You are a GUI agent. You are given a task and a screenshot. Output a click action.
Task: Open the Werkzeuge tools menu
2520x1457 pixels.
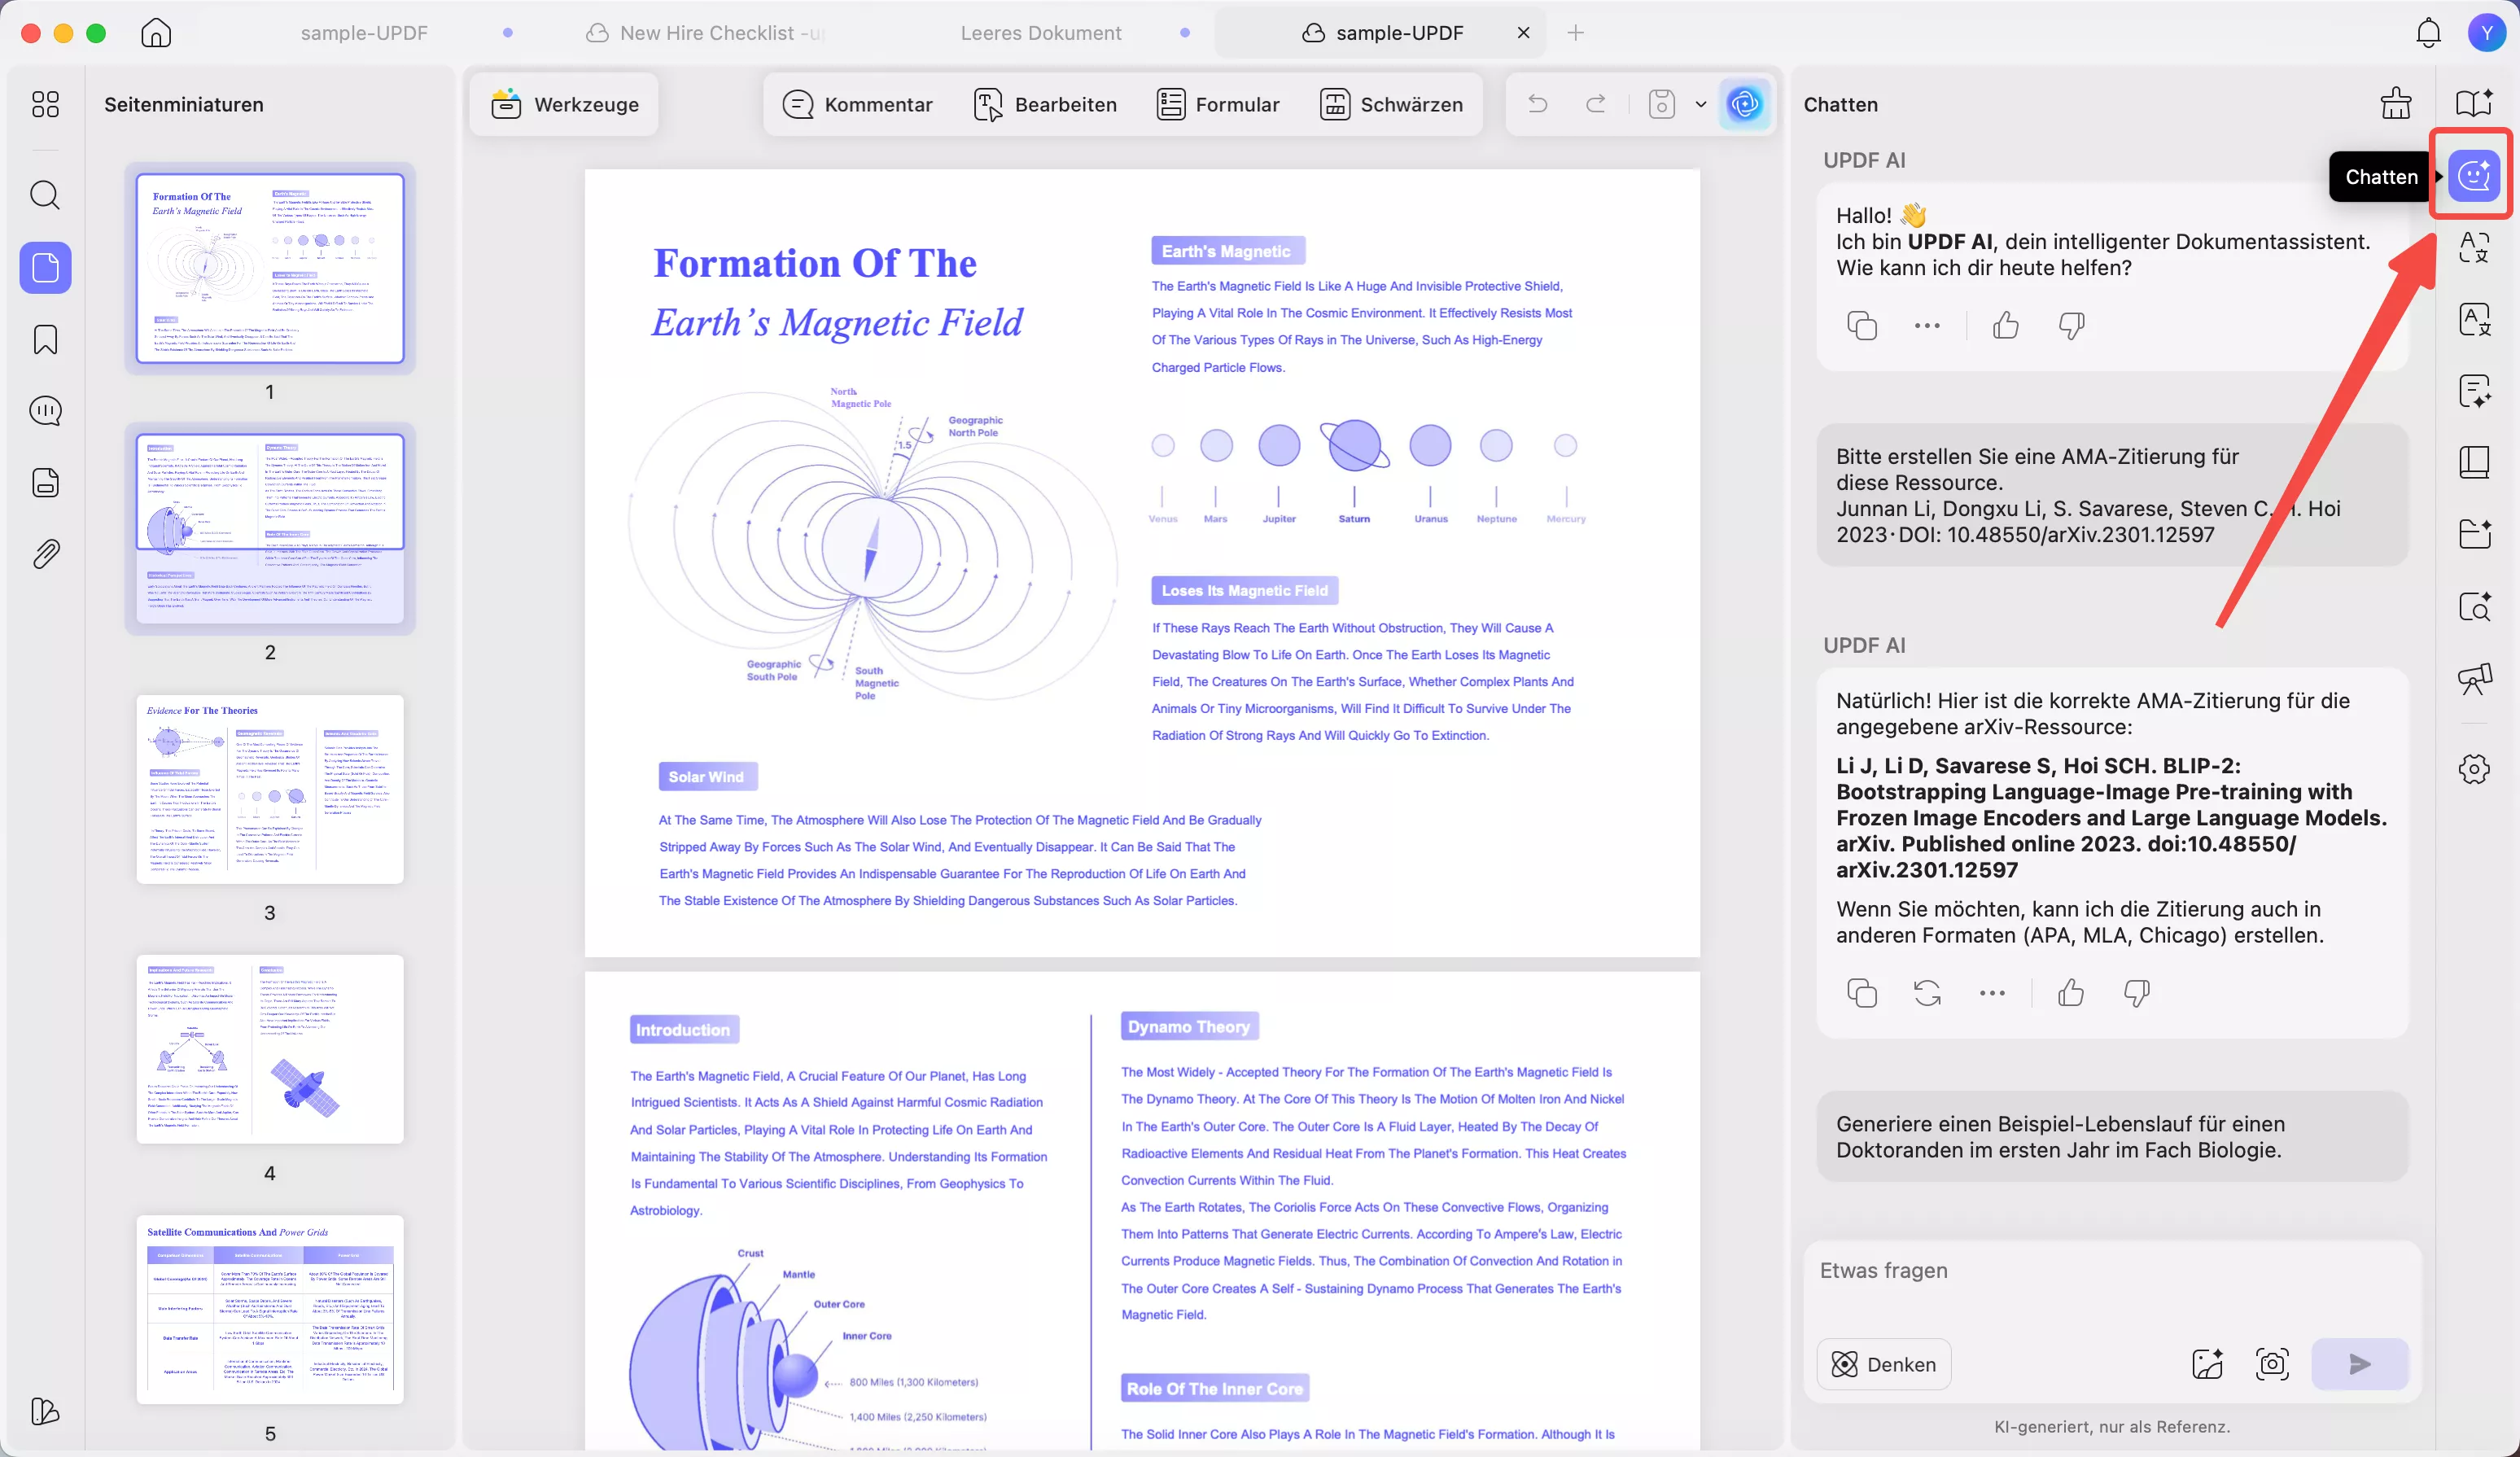[x=565, y=104]
